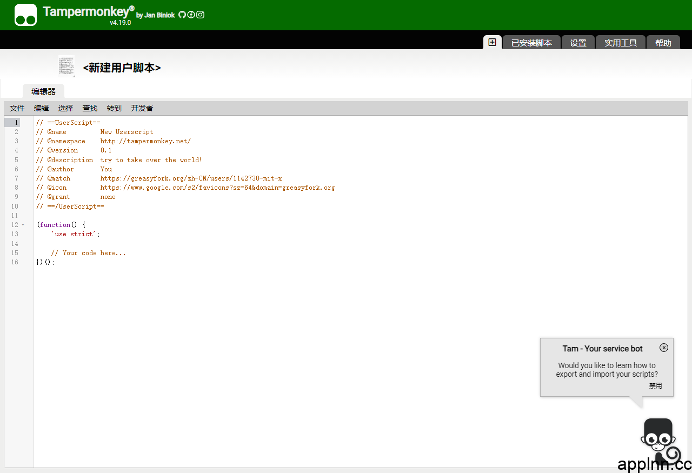Click the new script plus tab icon
The image size is (692, 473).
tap(492, 42)
